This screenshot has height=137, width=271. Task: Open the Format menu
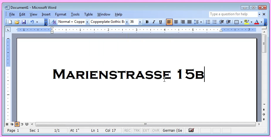click(61, 14)
